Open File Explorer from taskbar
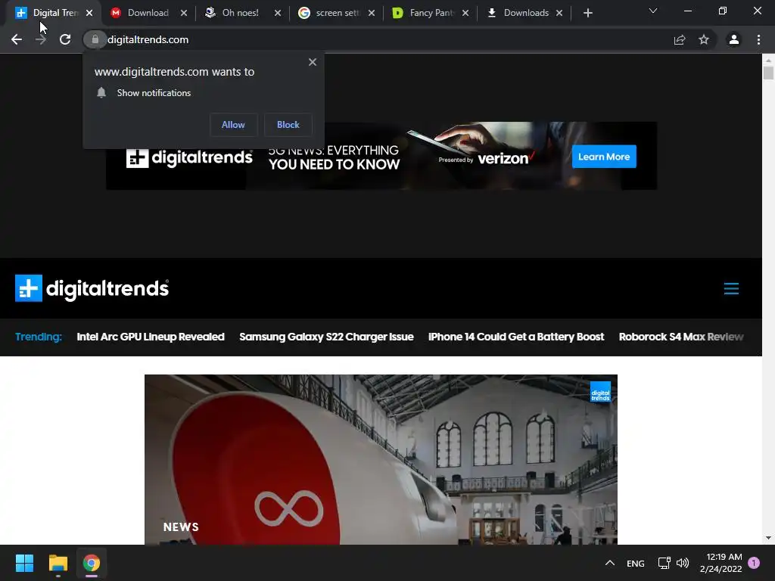 click(x=58, y=563)
